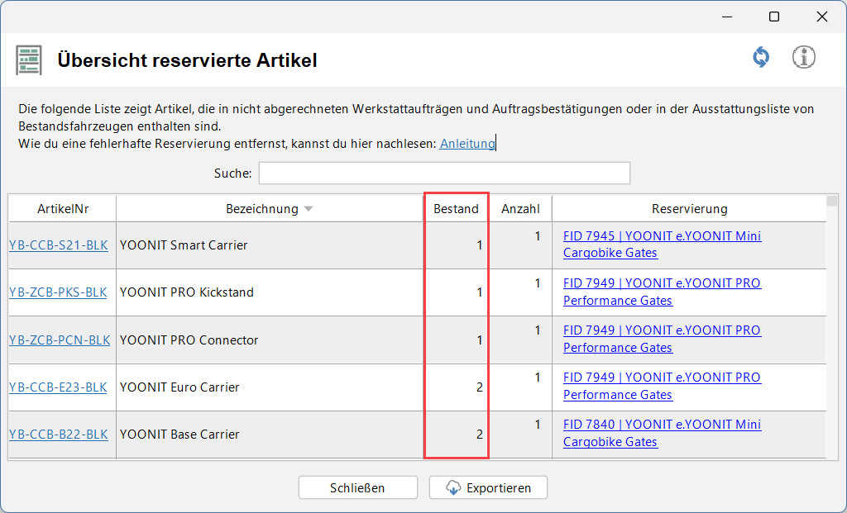The image size is (847, 513).
Task: Open the Anleitung link
Action: point(467,144)
